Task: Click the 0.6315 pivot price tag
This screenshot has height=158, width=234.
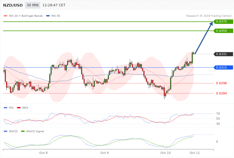Action: [x=224, y=67]
